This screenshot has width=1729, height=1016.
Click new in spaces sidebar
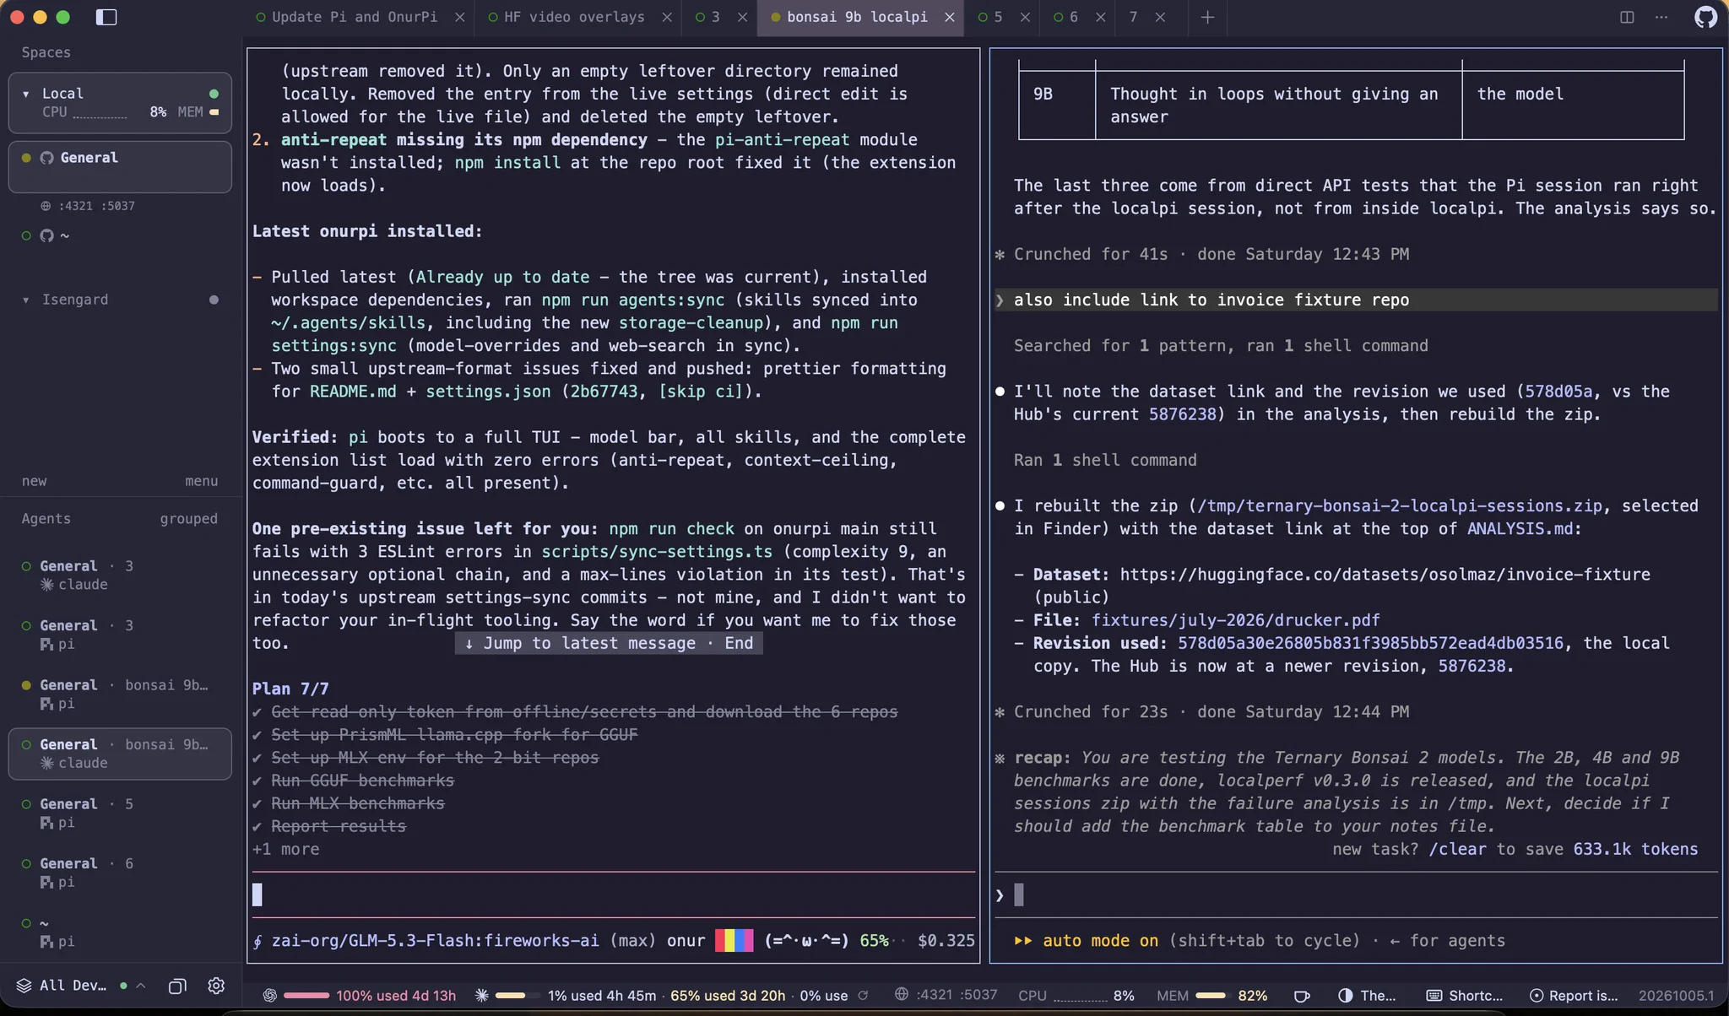pyautogui.click(x=34, y=481)
